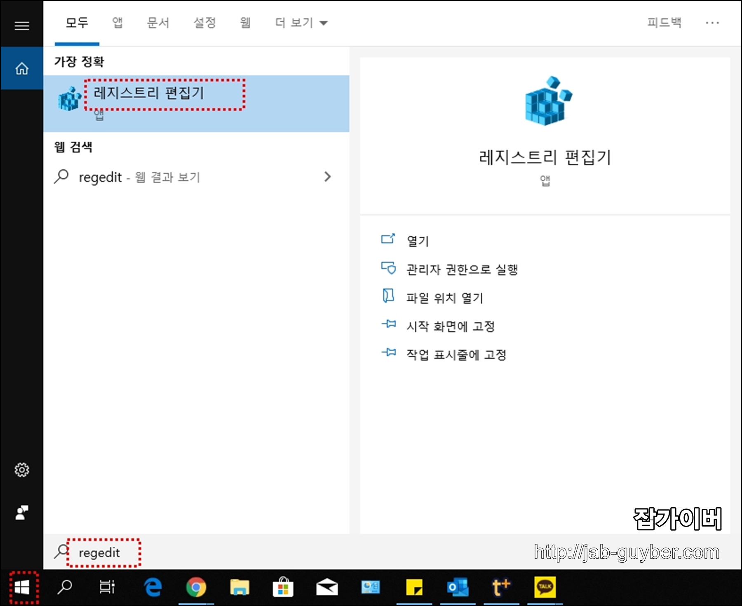Expand regedit web results via the chevron

[x=328, y=177]
